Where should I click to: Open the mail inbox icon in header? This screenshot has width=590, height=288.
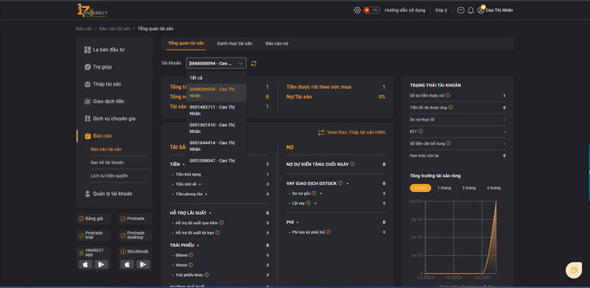(460, 10)
